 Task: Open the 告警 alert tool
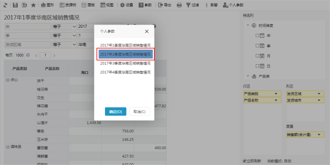211,5
